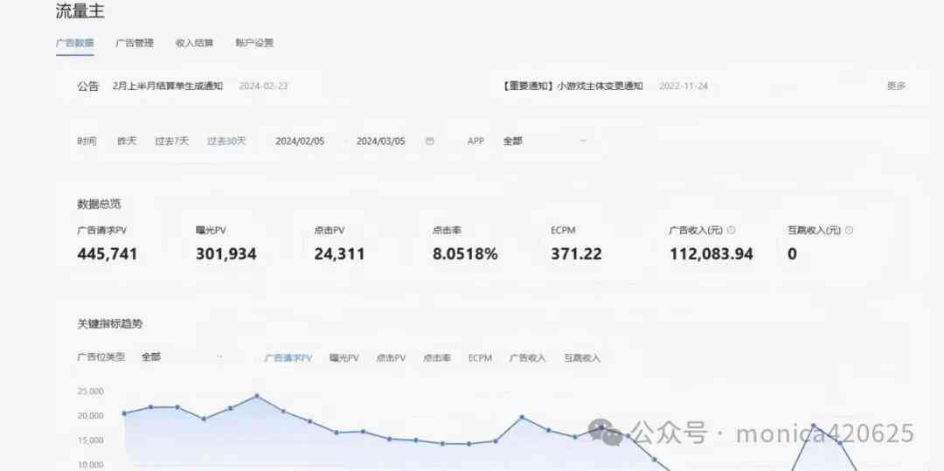Go to the 账户设置 tab
The image size is (944, 471).
tap(254, 44)
